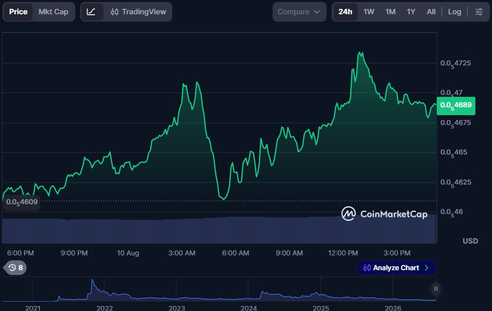Click the volume bars area under chart
Image resolution: width=492 pixels, height=311 pixels.
219,230
